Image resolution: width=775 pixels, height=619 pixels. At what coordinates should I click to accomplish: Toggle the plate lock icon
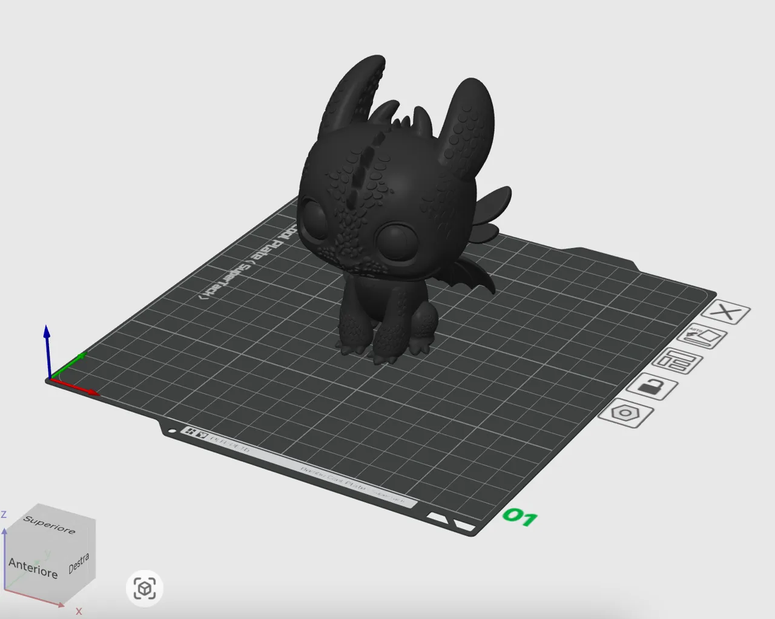[x=652, y=387]
